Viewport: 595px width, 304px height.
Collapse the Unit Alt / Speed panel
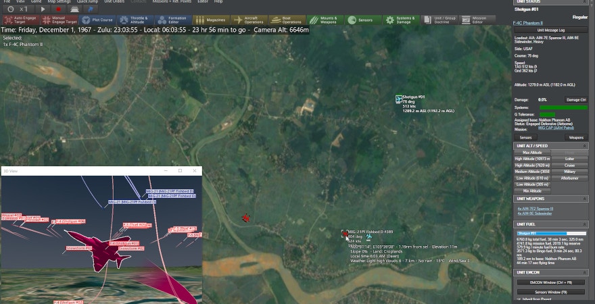pyautogui.click(x=584, y=146)
